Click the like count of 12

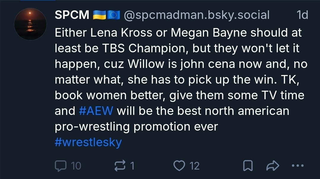[x=195, y=166]
